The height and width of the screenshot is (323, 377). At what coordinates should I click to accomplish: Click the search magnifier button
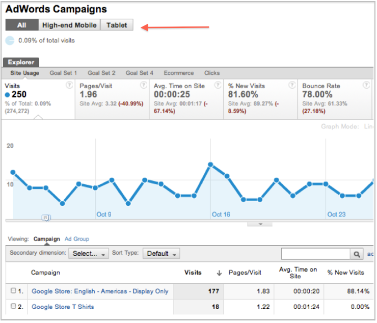click(x=356, y=254)
